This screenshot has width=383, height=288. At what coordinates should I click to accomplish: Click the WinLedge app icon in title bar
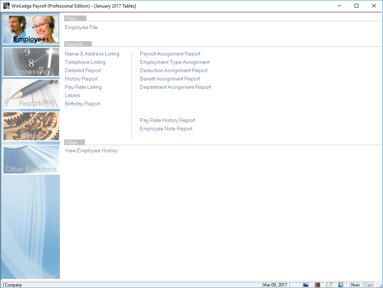pyautogui.click(x=6, y=6)
